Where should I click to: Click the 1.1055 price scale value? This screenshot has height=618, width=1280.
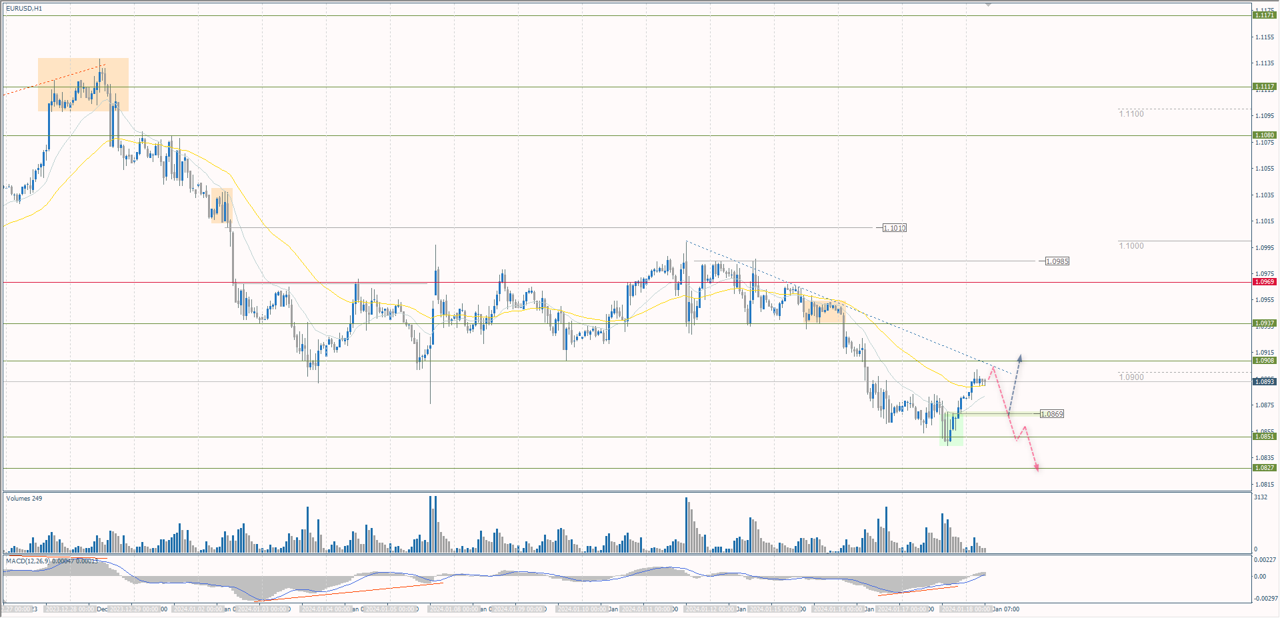coord(1265,169)
